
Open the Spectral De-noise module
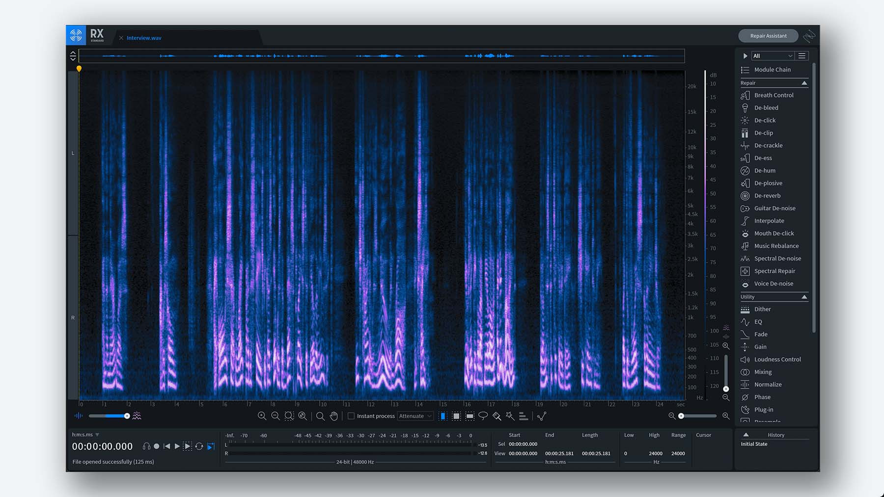click(x=777, y=259)
